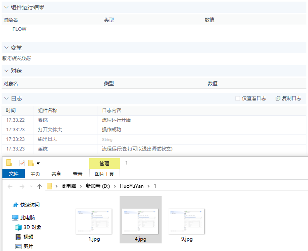Click the folder icon in Explorer title bar
This screenshot has height=251, width=308.
(x=9, y=163)
